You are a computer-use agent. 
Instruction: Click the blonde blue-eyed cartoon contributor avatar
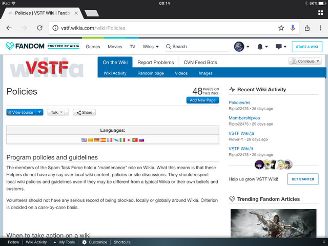pyautogui.click(x=266, y=165)
